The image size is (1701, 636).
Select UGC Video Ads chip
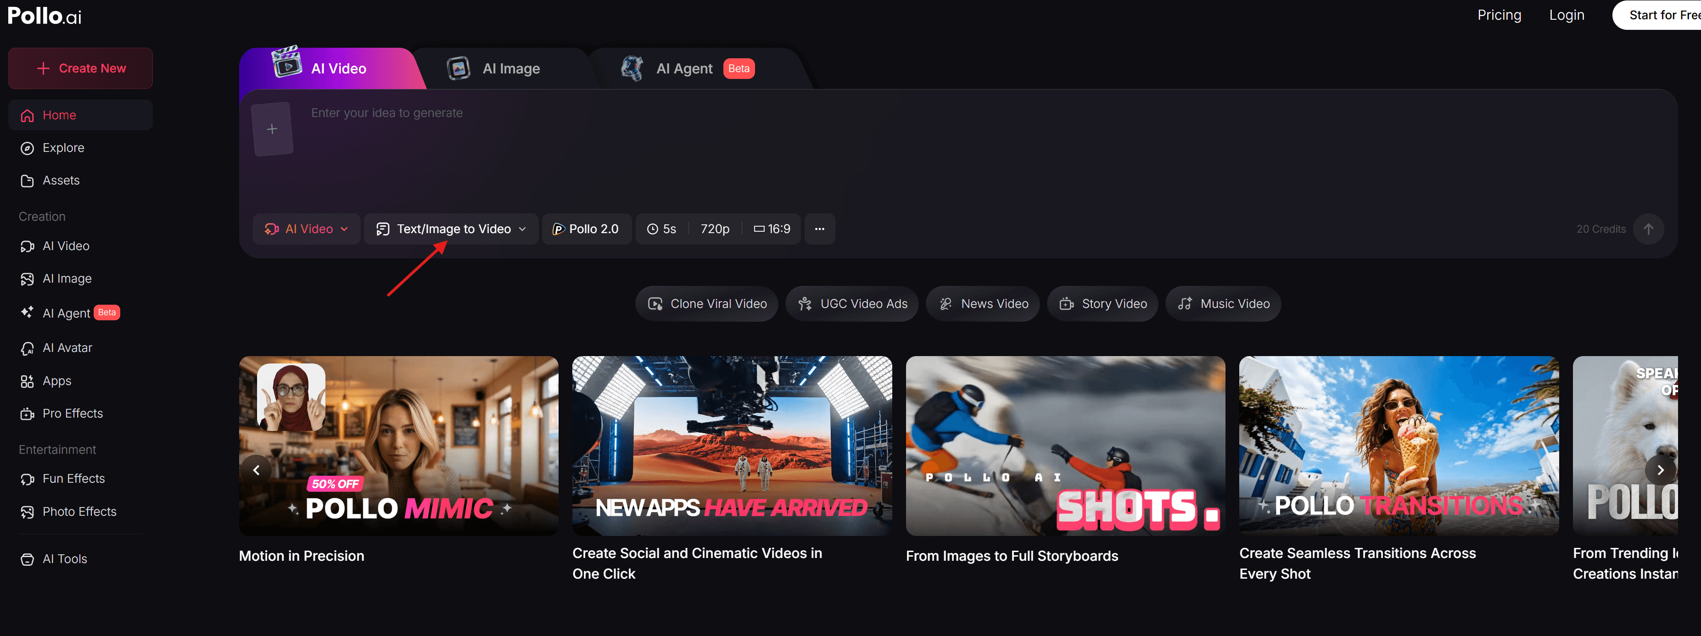852,304
